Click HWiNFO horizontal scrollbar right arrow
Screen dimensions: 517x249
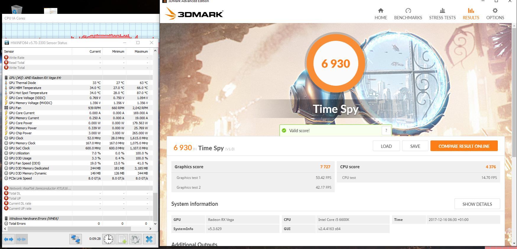click(150, 229)
